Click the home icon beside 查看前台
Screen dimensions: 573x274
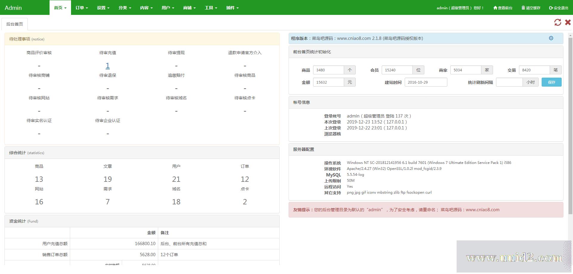click(495, 8)
